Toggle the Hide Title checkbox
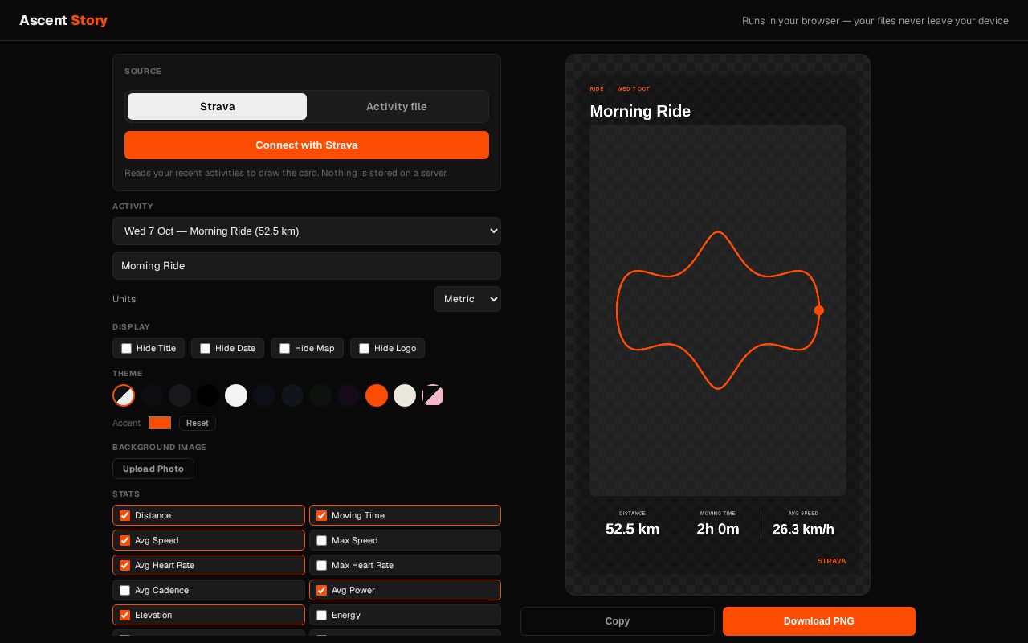This screenshot has height=643, width=1028. [126, 348]
